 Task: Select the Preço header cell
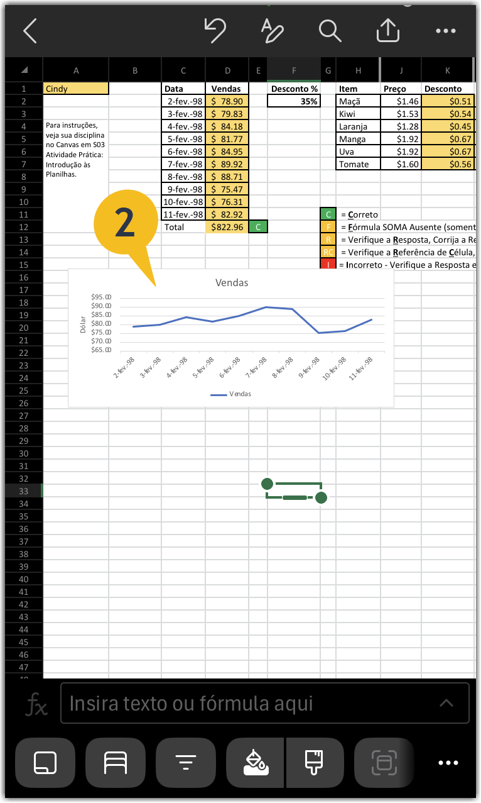[x=401, y=89]
